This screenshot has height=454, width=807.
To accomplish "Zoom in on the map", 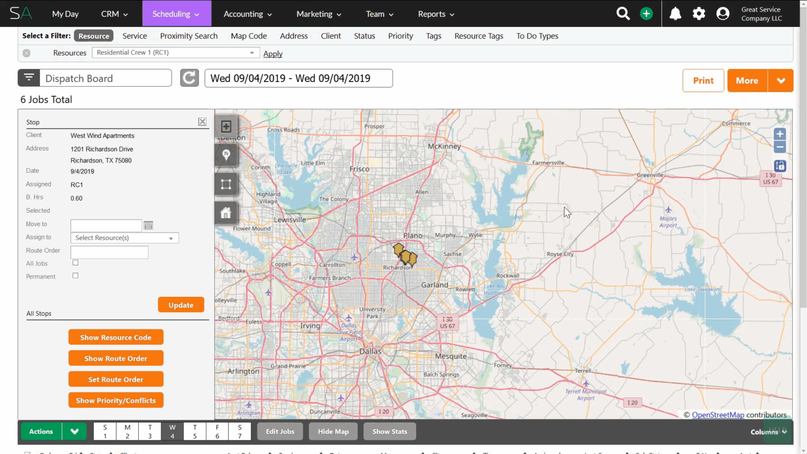I will tap(780, 134).
